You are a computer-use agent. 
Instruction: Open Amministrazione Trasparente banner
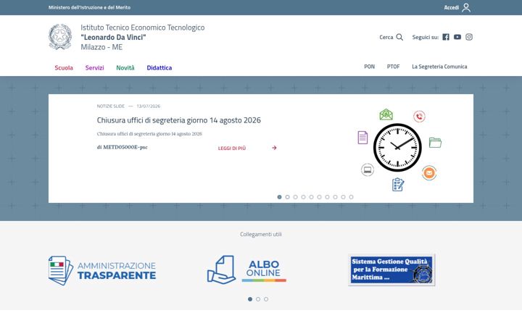[102, 270]
